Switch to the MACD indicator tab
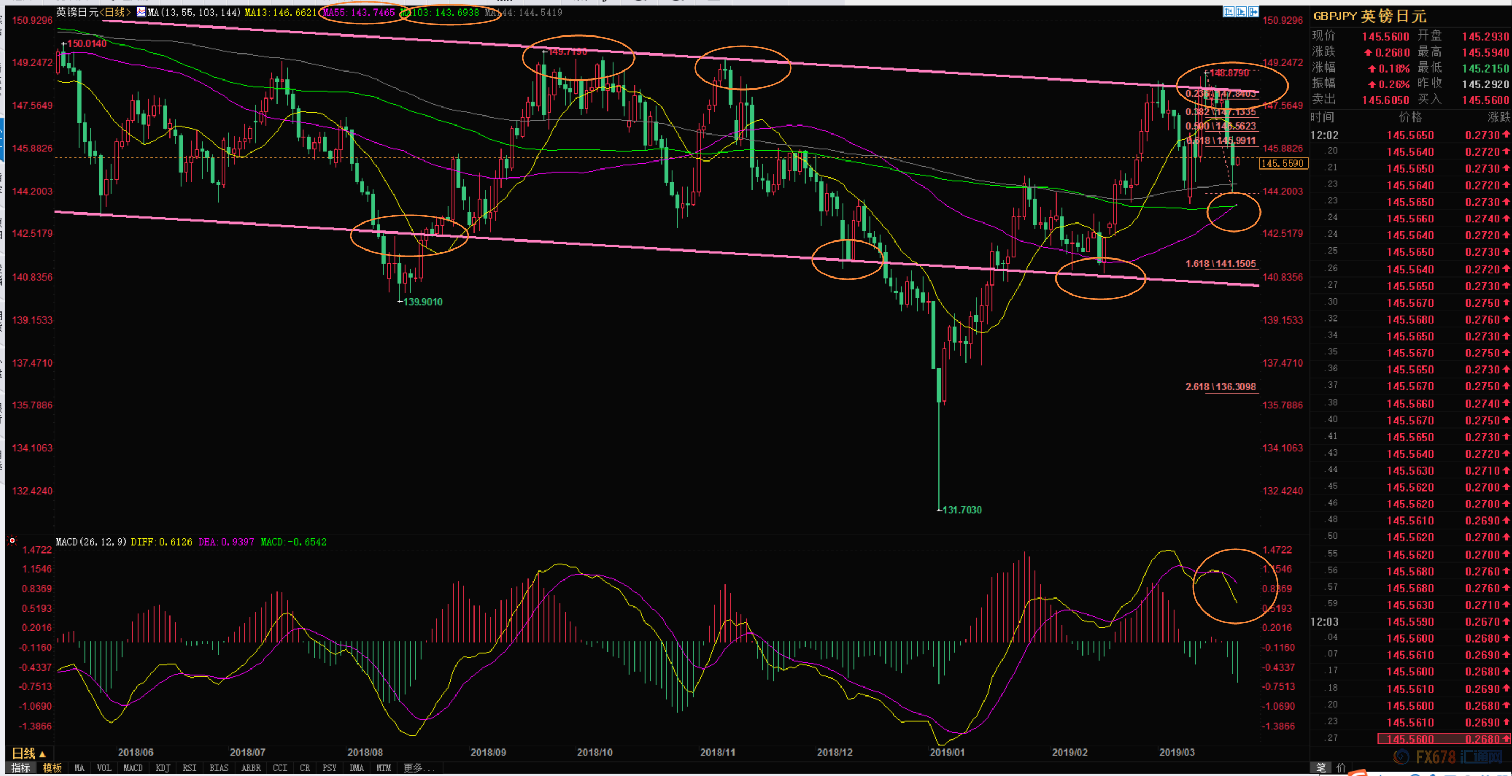 click(133, 768)
